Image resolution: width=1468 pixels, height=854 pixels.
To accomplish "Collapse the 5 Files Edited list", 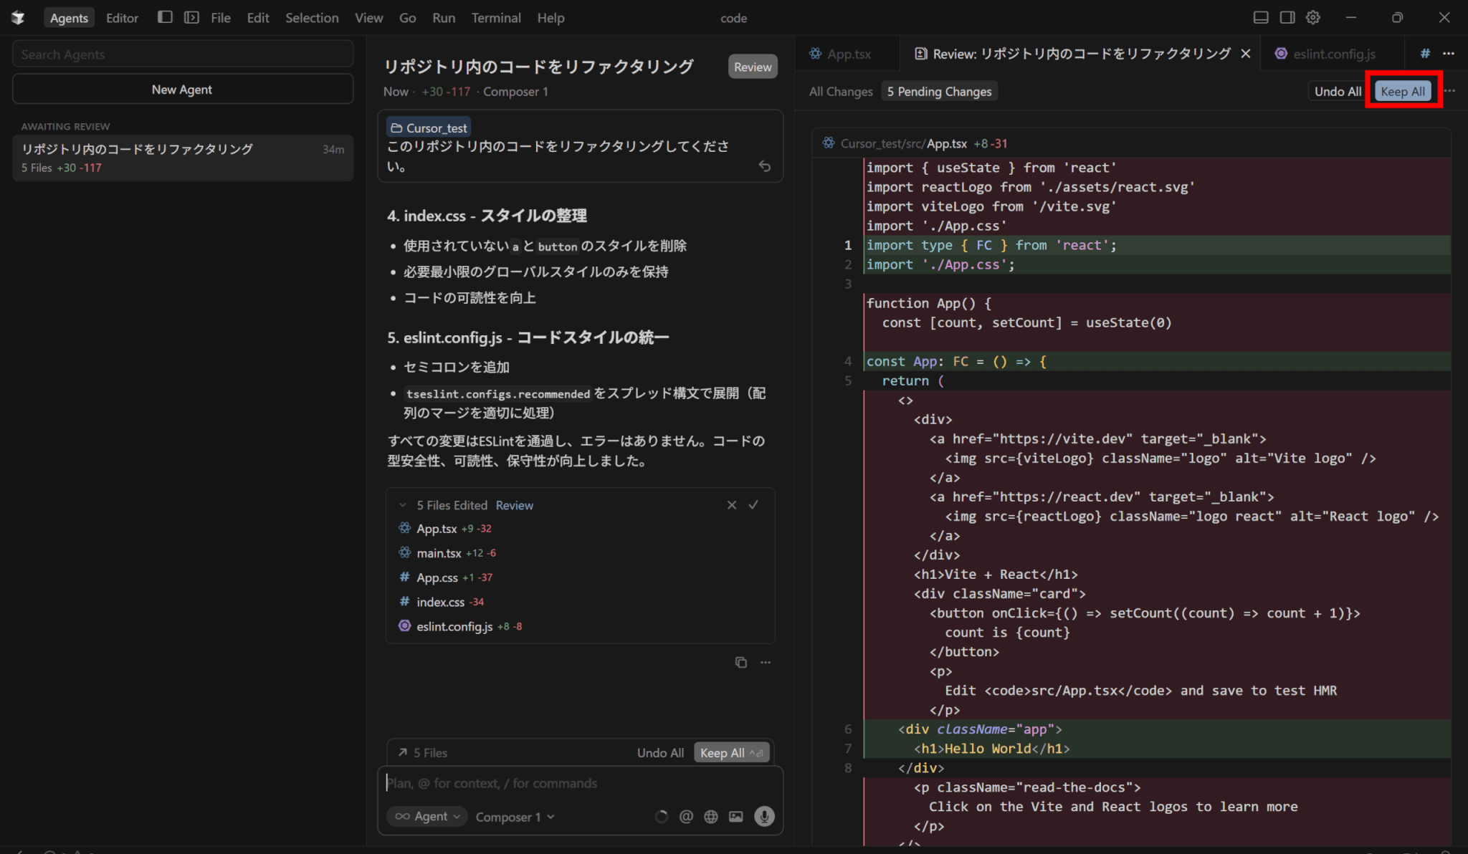I will (x=403, y=505).
